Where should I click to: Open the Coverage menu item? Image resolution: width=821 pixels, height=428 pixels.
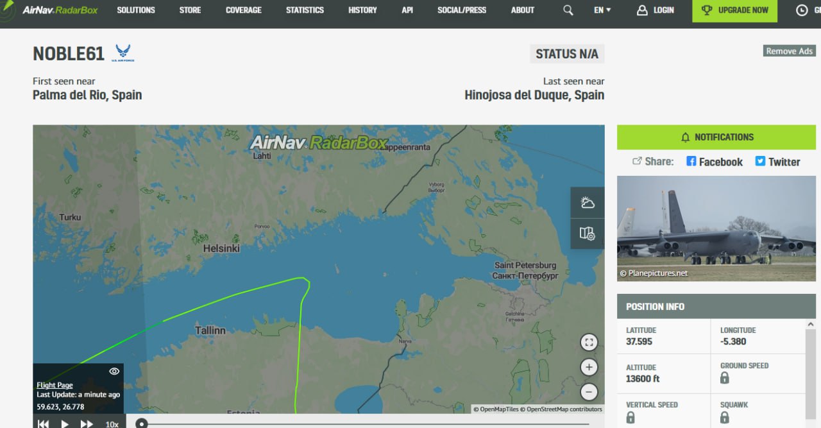[243, 10]
